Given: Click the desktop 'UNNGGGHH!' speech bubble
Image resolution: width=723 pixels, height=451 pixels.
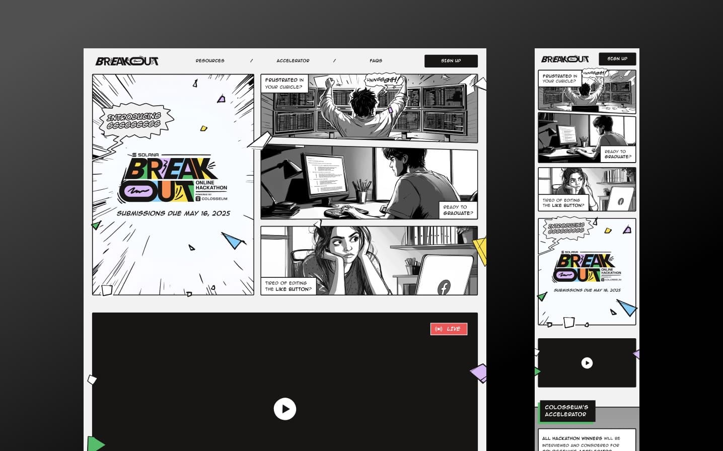Looking at the screenshot, I should pos(384,81).
